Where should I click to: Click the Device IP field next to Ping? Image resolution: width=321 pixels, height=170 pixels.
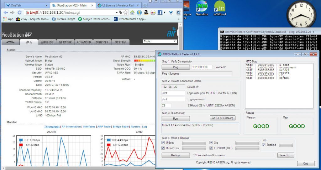pos(202,67)
